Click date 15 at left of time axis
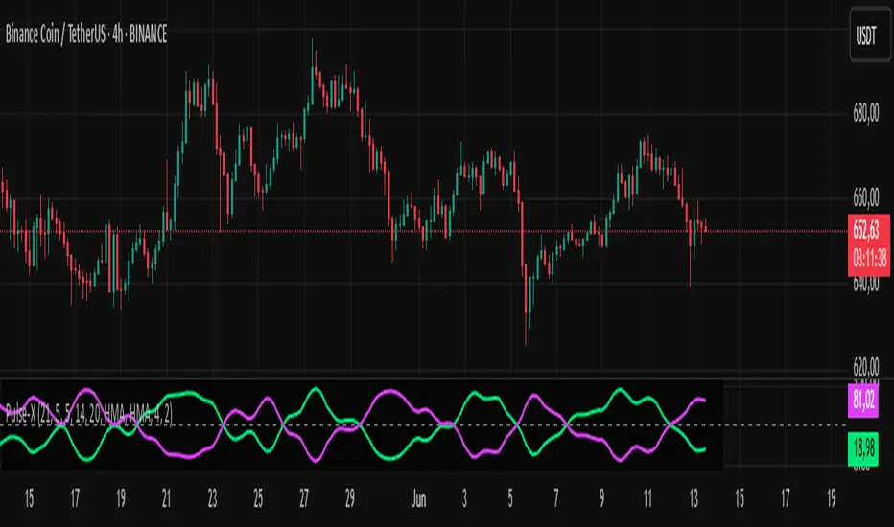The image size is (894, 527). coord(29,499)
